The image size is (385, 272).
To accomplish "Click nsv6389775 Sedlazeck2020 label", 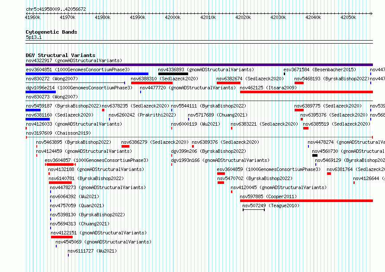I will pyautogui.click(x=328, y=106).
